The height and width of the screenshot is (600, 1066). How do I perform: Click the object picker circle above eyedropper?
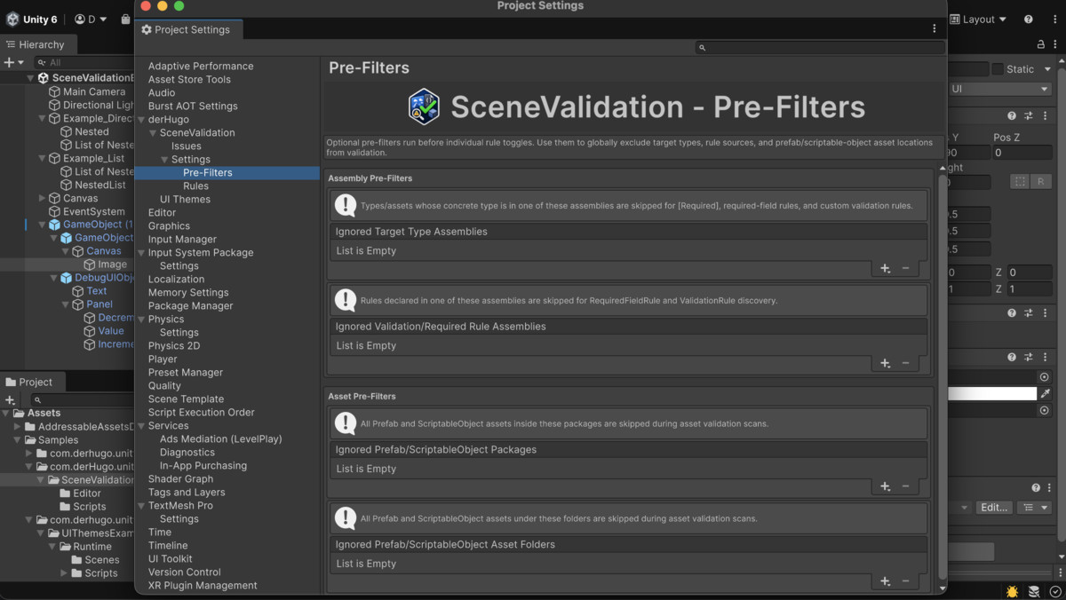1044,377
